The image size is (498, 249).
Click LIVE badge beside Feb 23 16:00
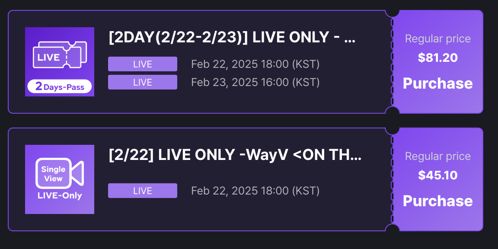coord(143,82)
